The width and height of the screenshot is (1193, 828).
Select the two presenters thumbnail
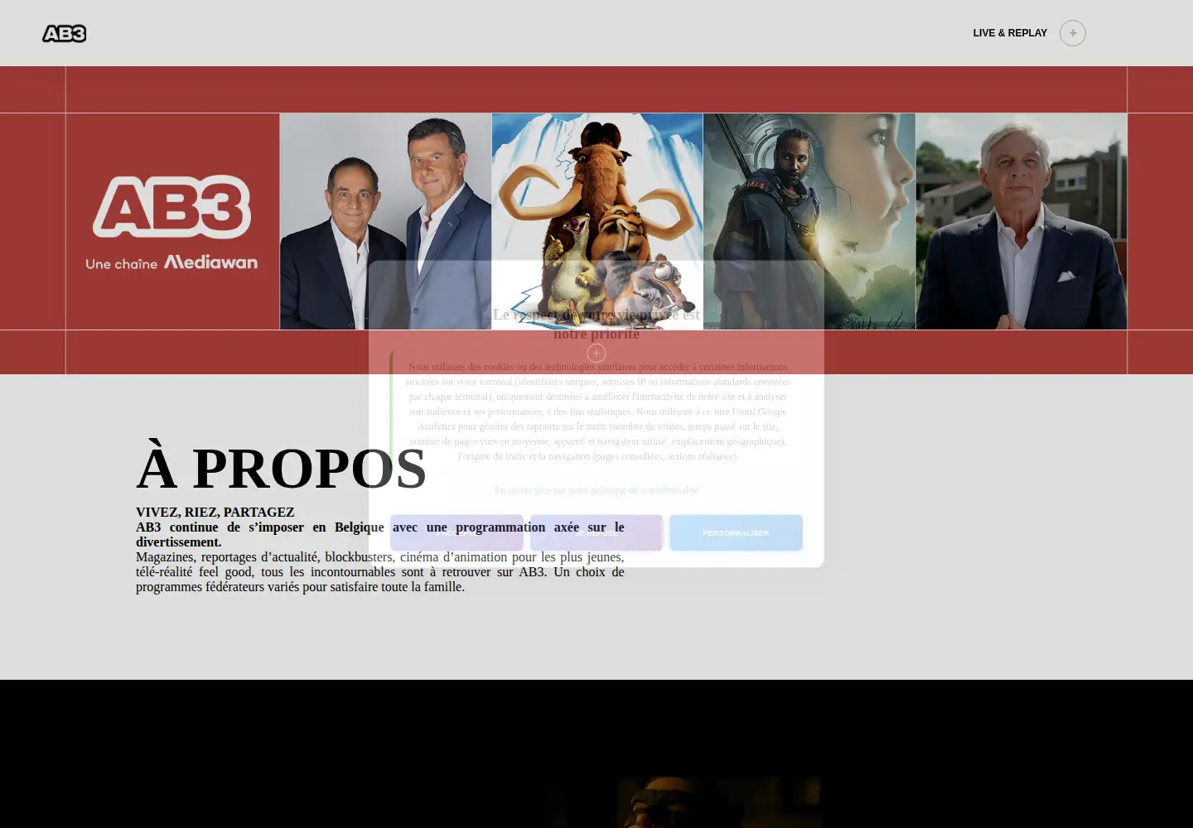(x=385, y=221)
